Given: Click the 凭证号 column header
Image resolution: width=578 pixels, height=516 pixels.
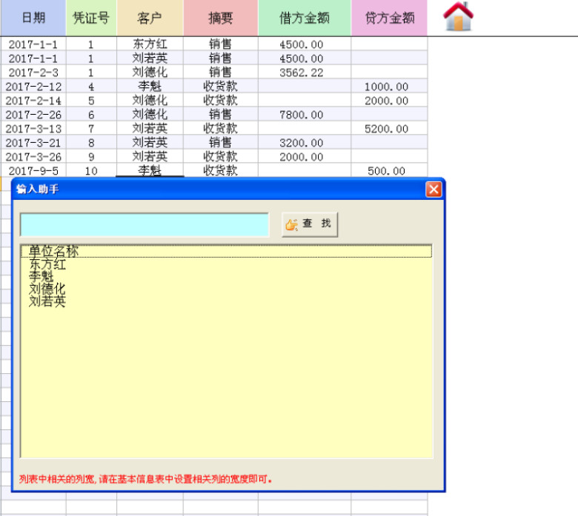Looking at the screenshot, I should point(91,18).
